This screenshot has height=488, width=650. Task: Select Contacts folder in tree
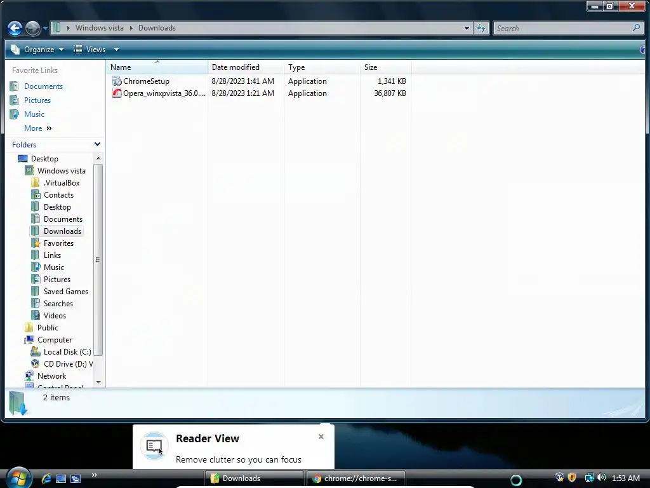point(58,195)
